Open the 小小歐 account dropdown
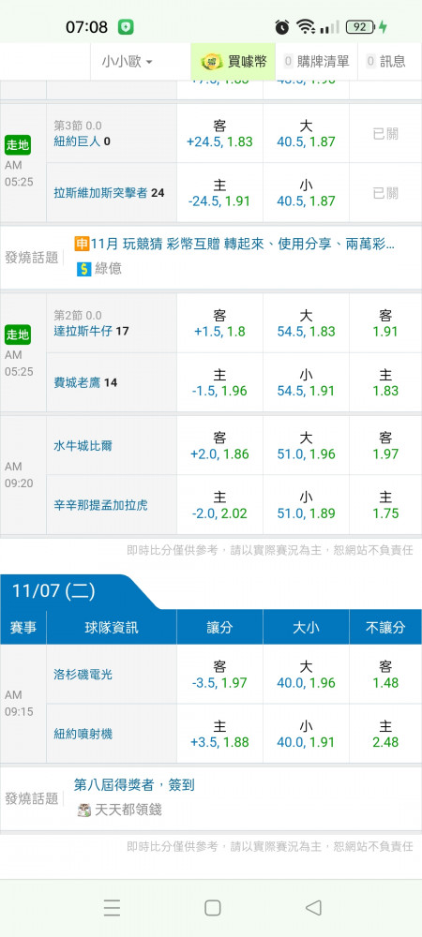422x937 pixels. (x=127, y=61)
